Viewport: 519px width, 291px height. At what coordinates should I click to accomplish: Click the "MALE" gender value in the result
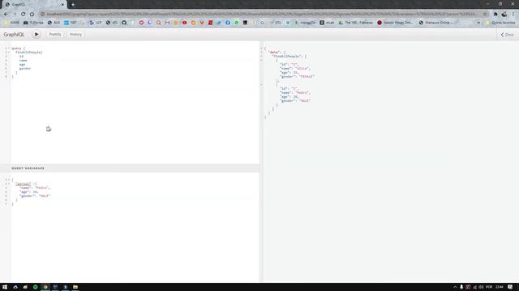tap(305, 101)
